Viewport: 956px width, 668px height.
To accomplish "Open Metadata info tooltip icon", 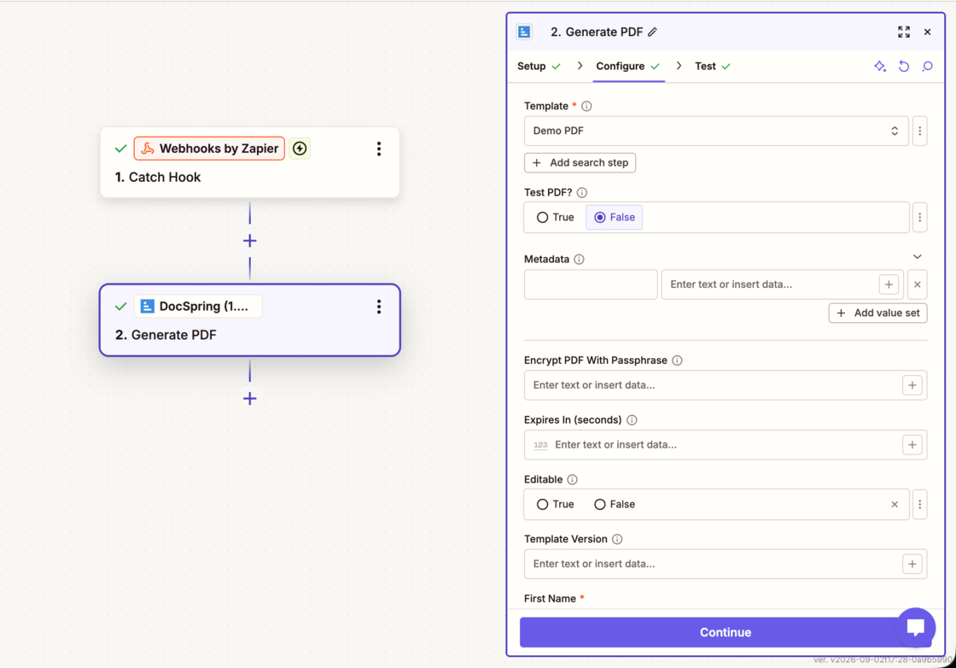I will 580,260.
